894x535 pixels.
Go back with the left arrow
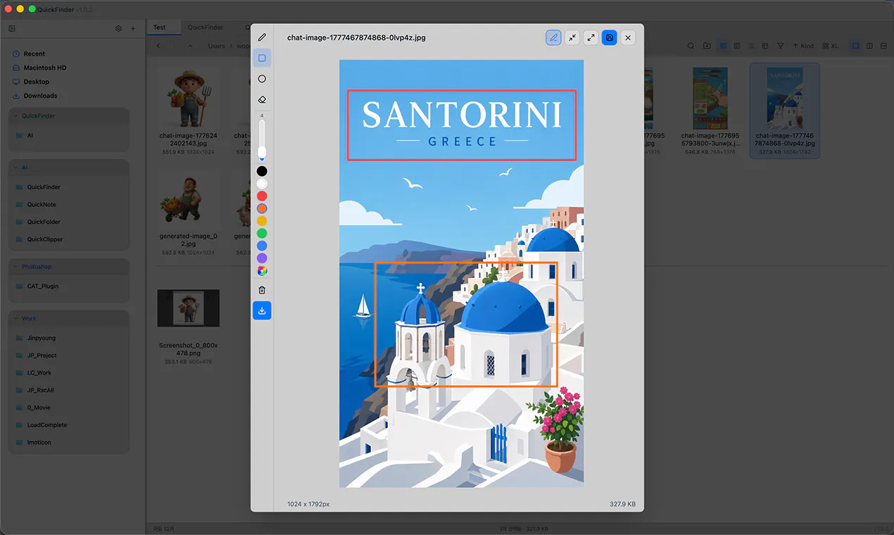(158, 46)
